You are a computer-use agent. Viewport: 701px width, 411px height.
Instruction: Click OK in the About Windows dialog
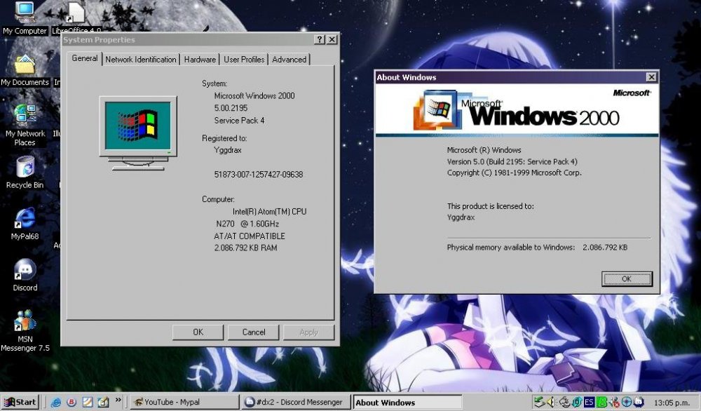click(626, 279)
